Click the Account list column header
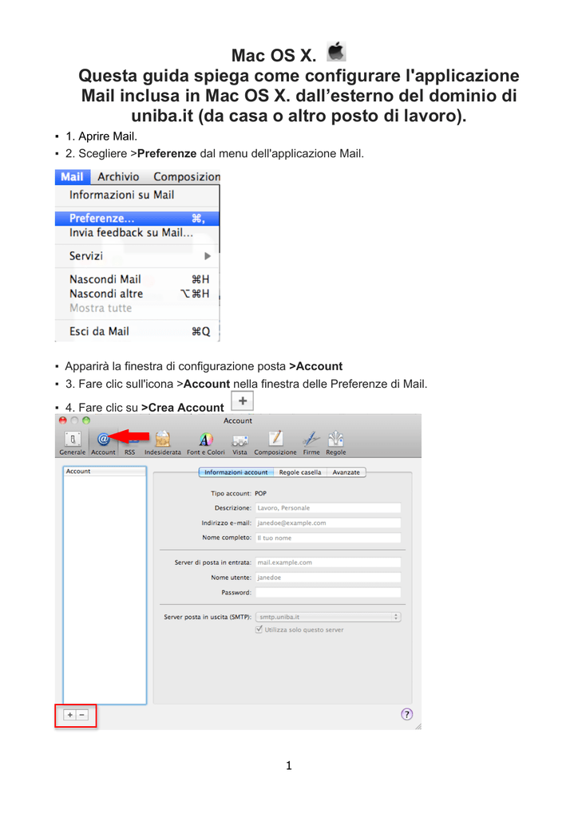The height and width of the screenshot is (817, 578). coord(105,471)
